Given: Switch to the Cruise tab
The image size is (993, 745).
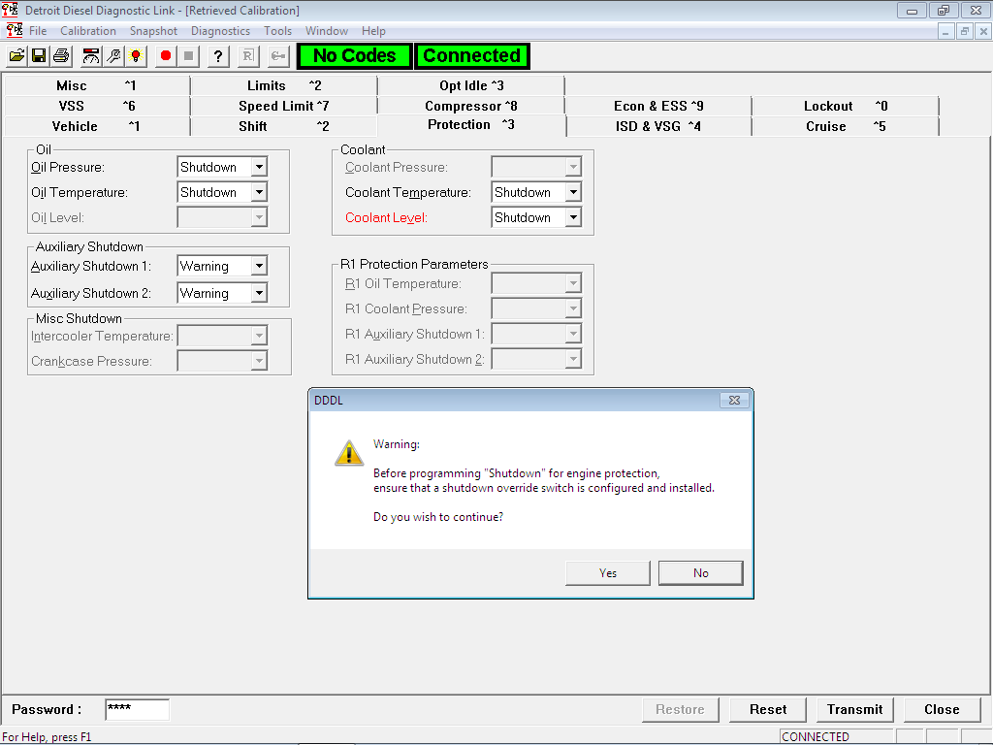Looking at the screenshot, I should pyautogui.click(x=846, y=126).
